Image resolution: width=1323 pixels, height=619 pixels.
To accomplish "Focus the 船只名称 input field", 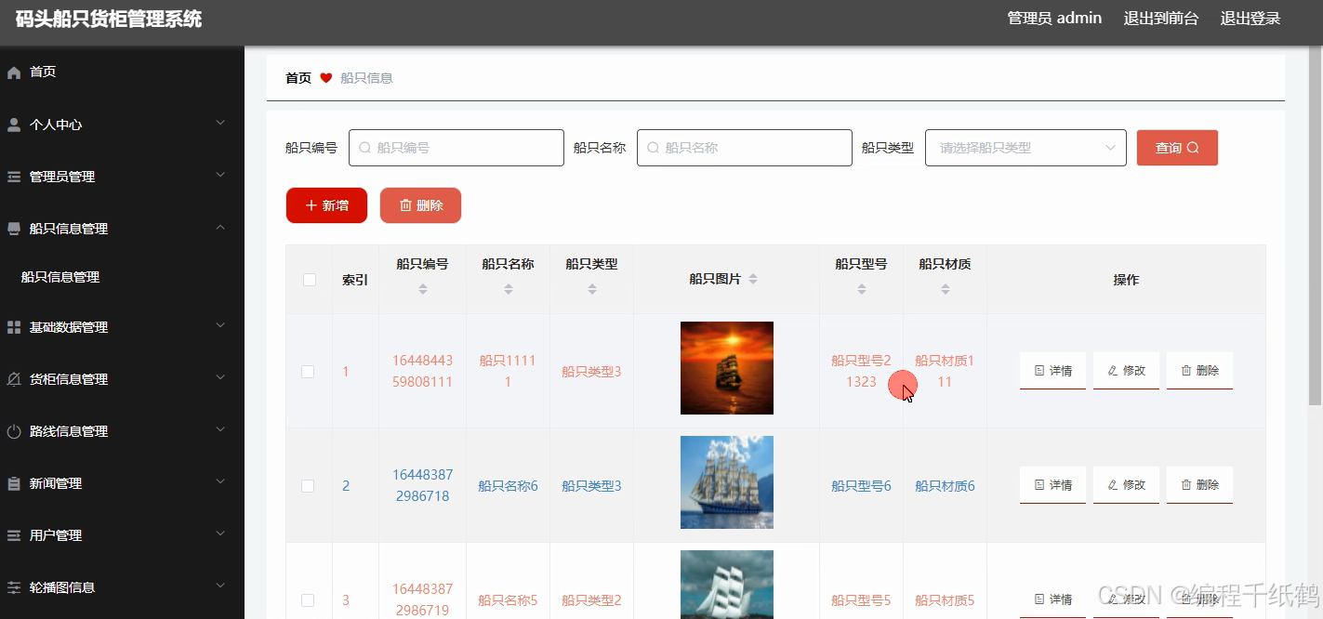I will [745, 148].
